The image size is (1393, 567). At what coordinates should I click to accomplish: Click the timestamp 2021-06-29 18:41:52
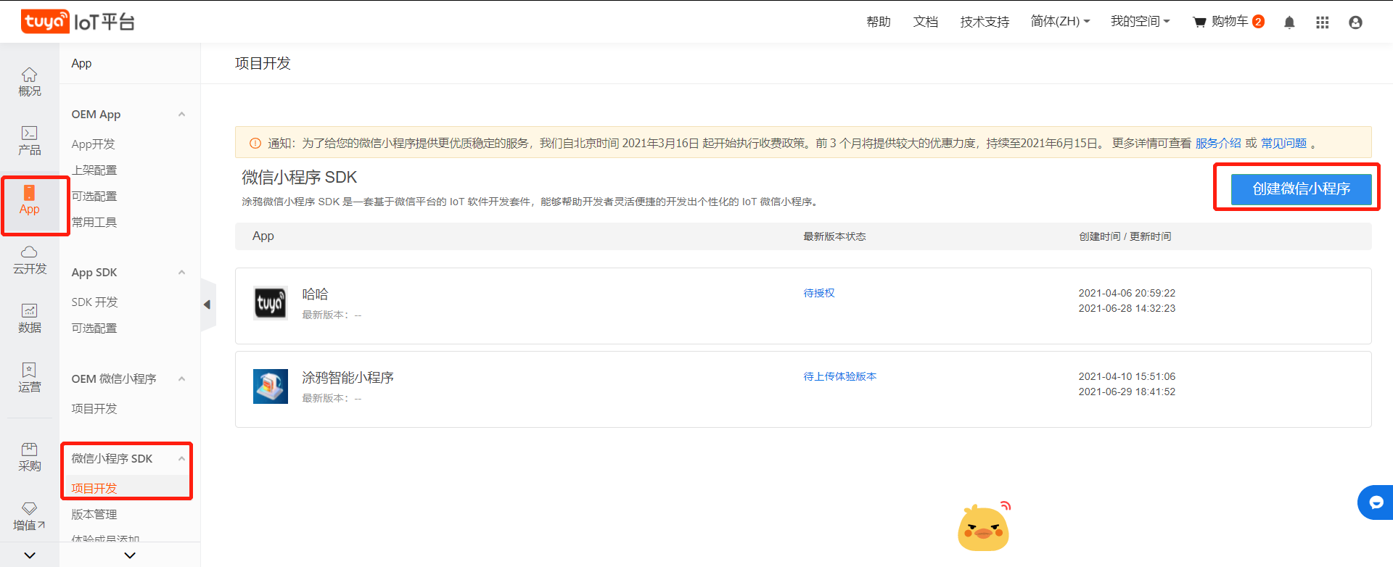point(1127,392)
